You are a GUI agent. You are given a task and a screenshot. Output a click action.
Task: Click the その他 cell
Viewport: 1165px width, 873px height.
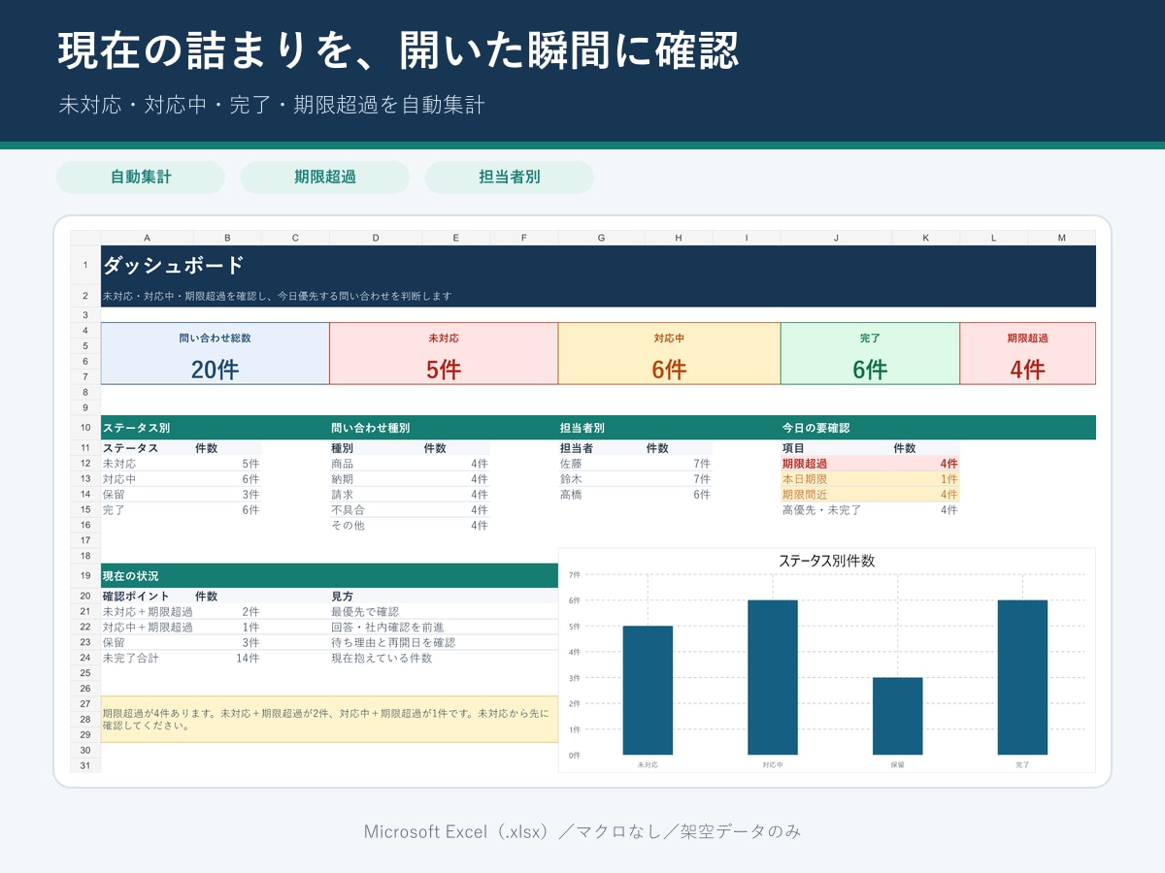point(376,526)
